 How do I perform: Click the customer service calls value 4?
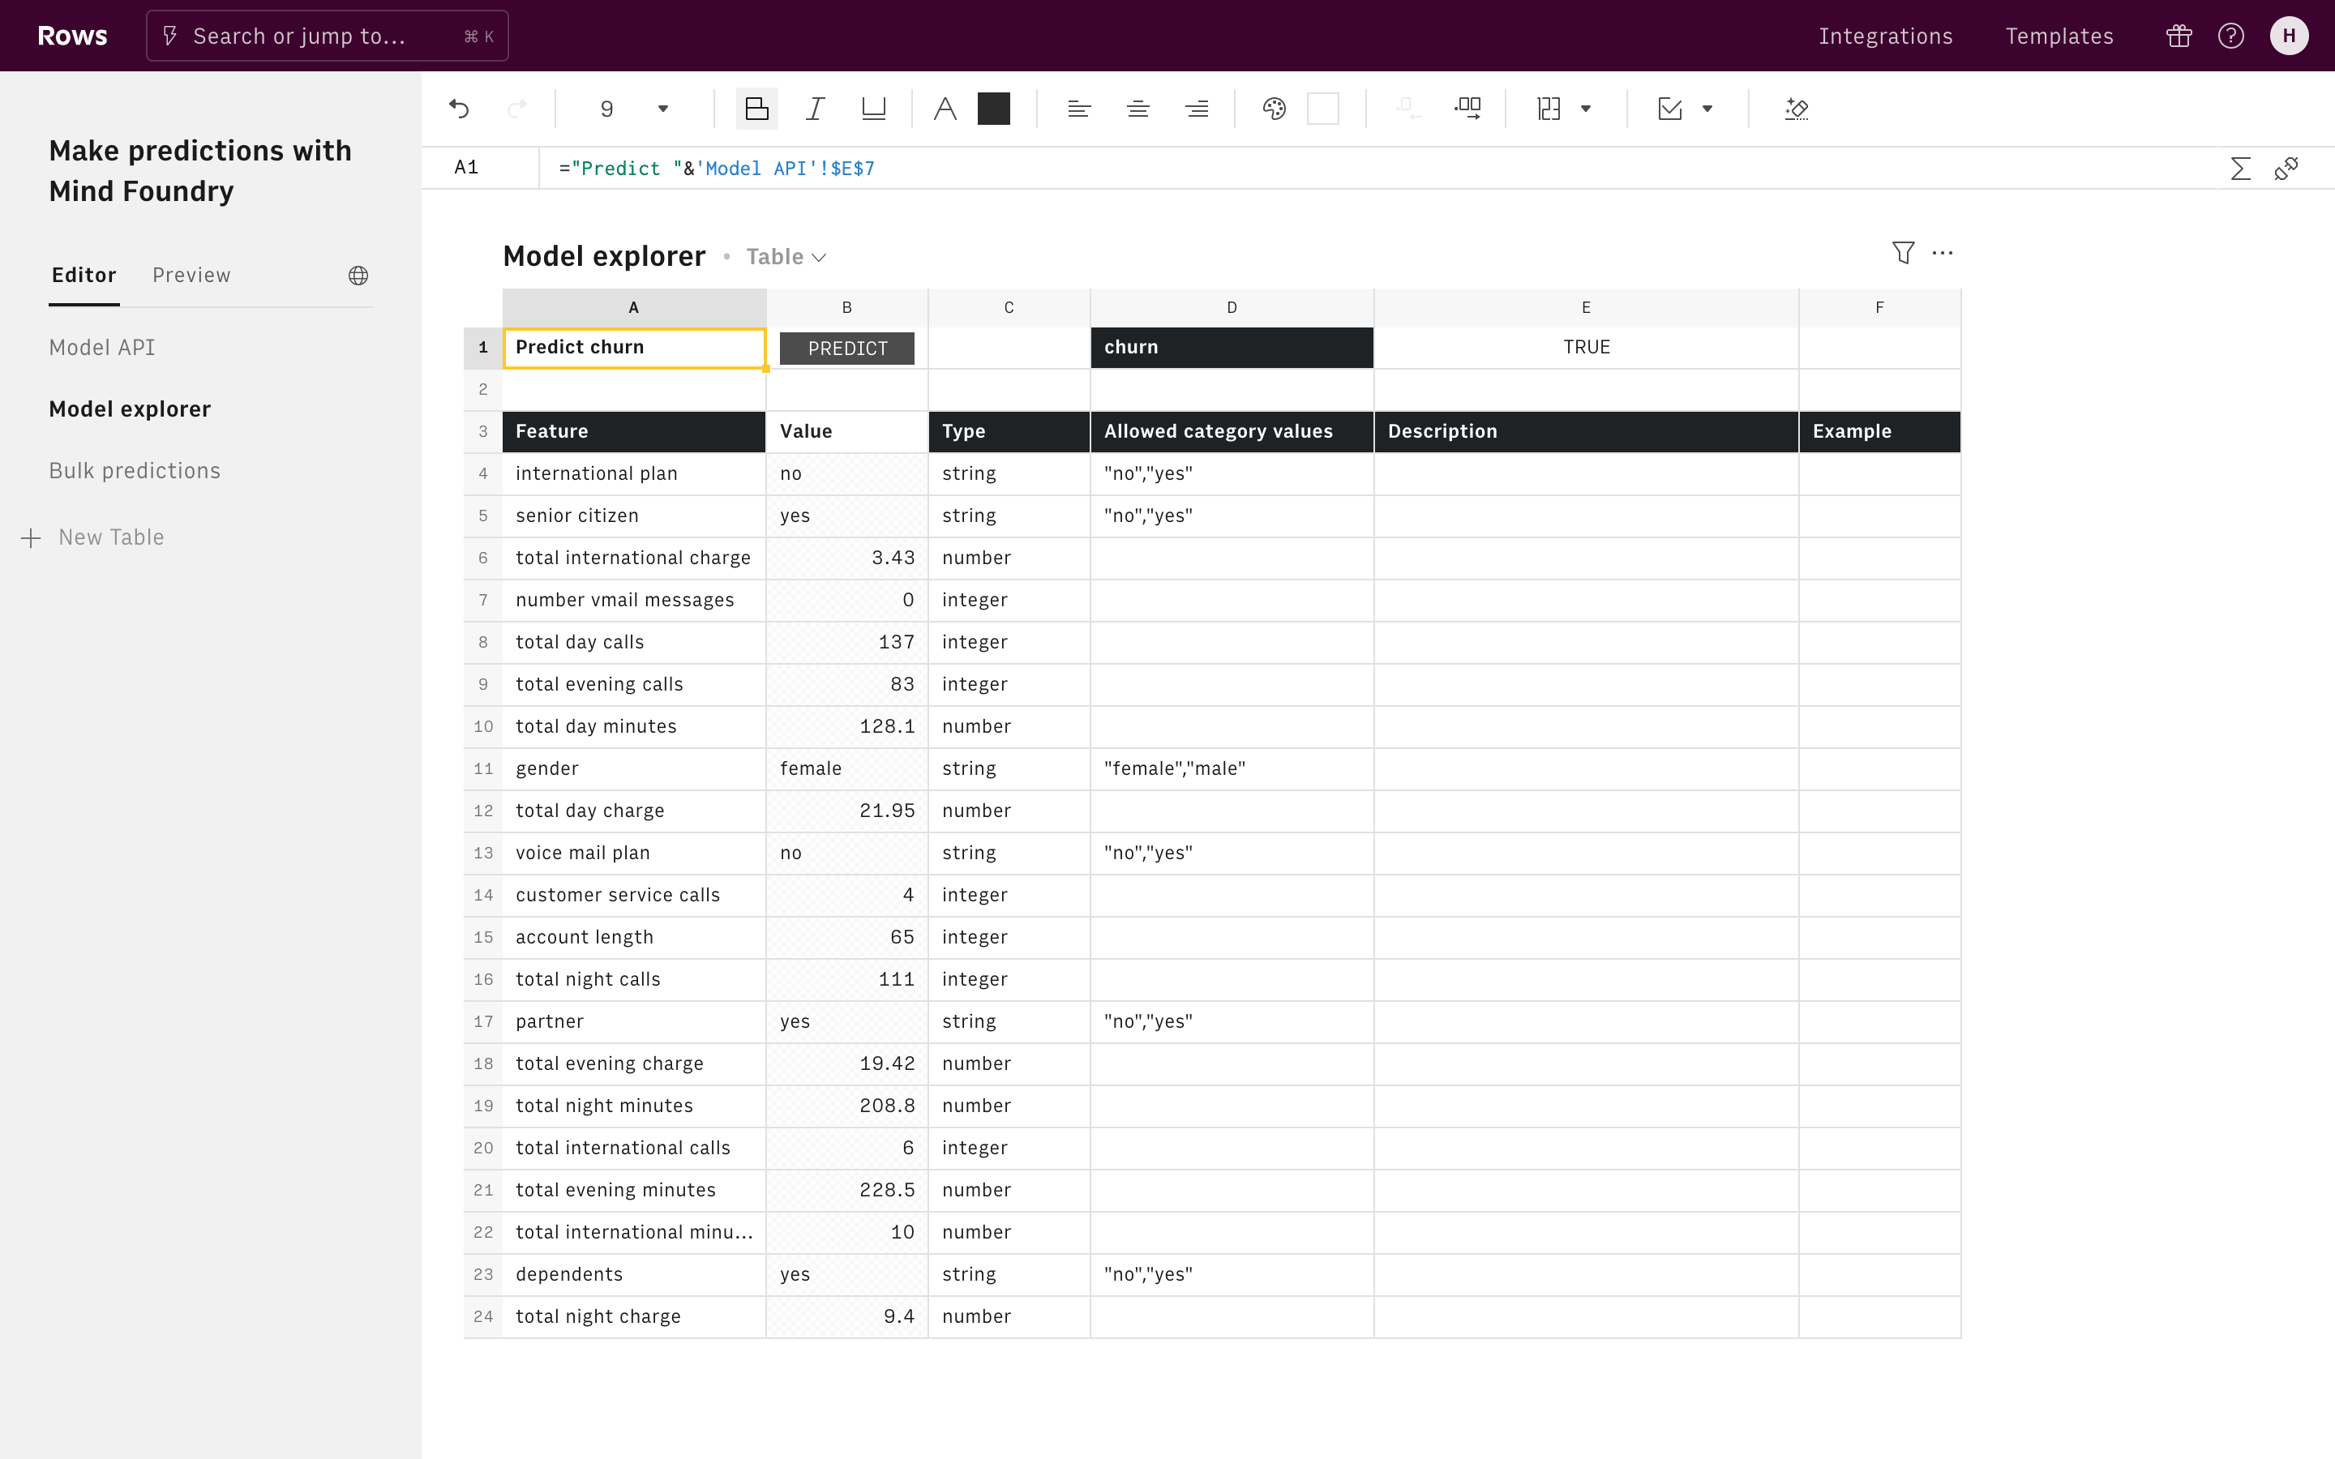click(x=847, y=896)
